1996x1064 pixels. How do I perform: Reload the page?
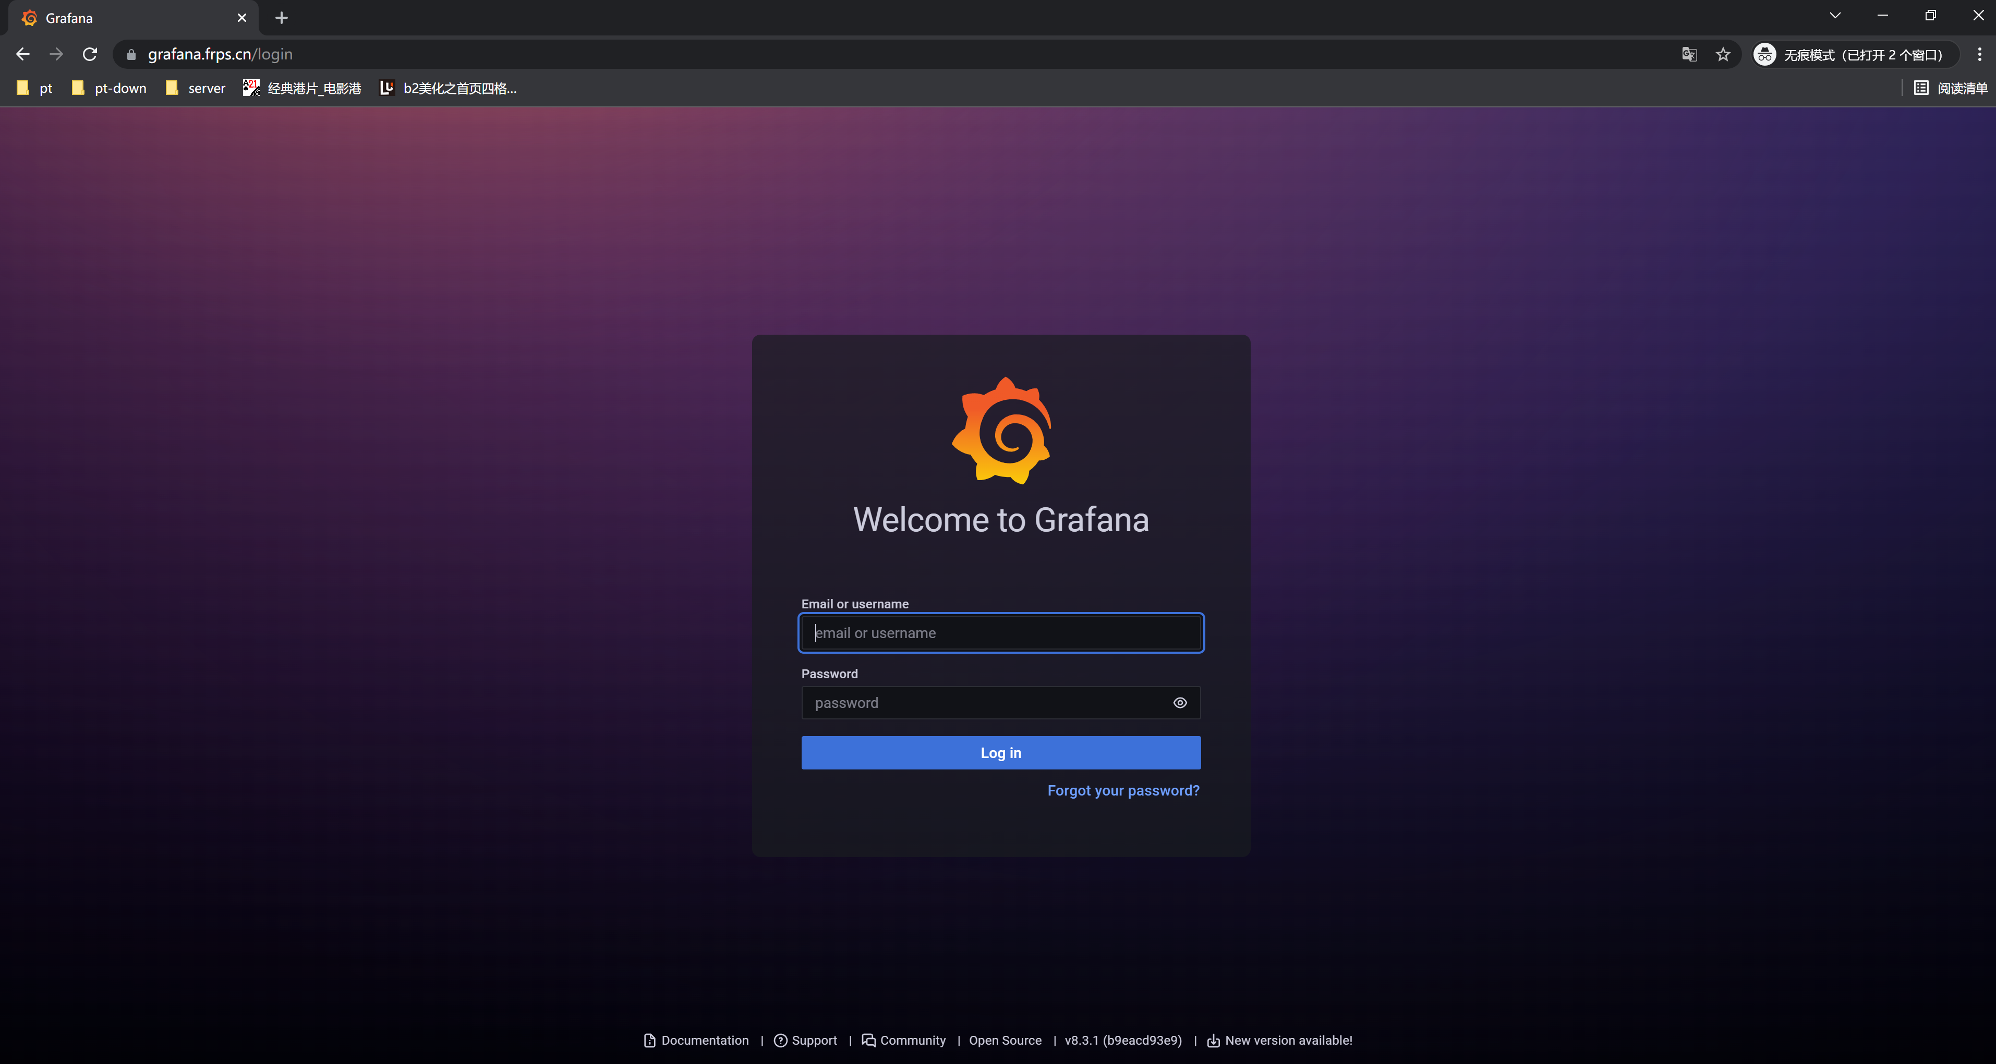90,54
